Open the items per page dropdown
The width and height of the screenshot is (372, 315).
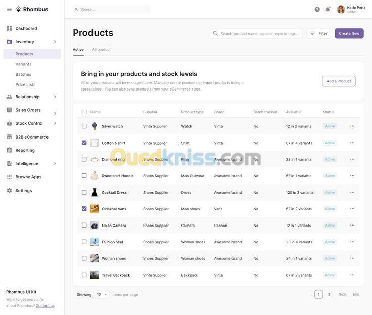102,294
